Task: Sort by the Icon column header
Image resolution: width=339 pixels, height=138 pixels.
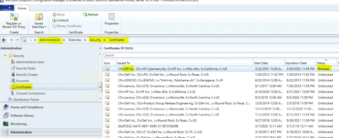Action: click(x=110, y=63)
